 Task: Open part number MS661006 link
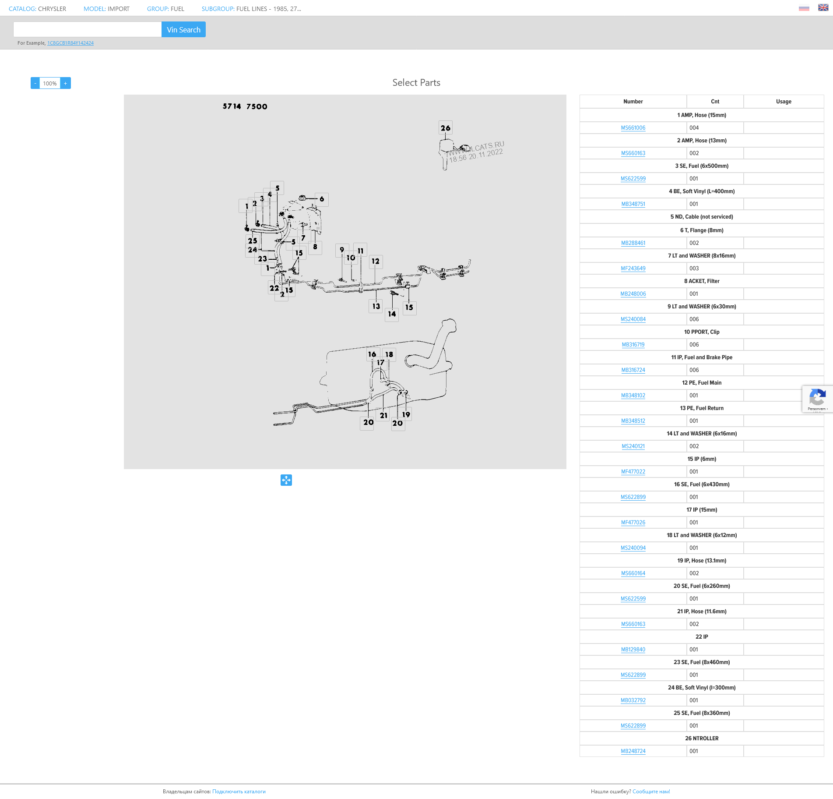click(x=633, y=128)
